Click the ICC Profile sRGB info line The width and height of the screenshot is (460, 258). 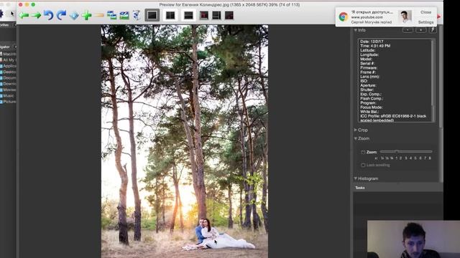[393, 118]
